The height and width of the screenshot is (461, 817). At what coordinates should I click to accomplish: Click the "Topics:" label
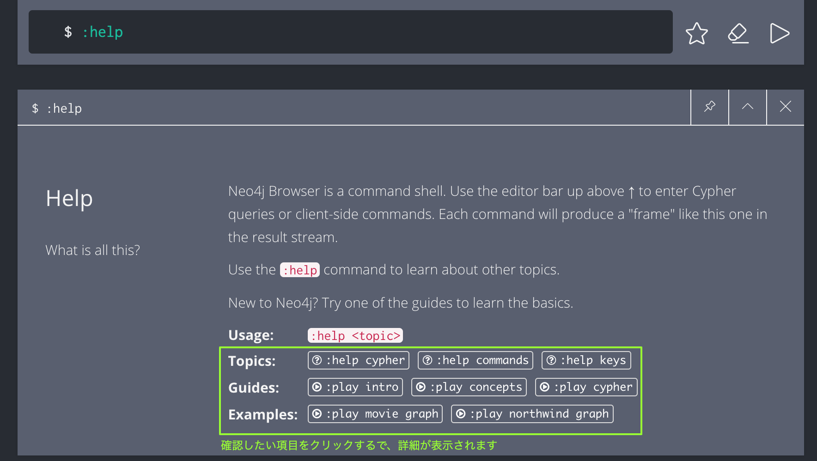pyautogui.click(x=252, y=361)
